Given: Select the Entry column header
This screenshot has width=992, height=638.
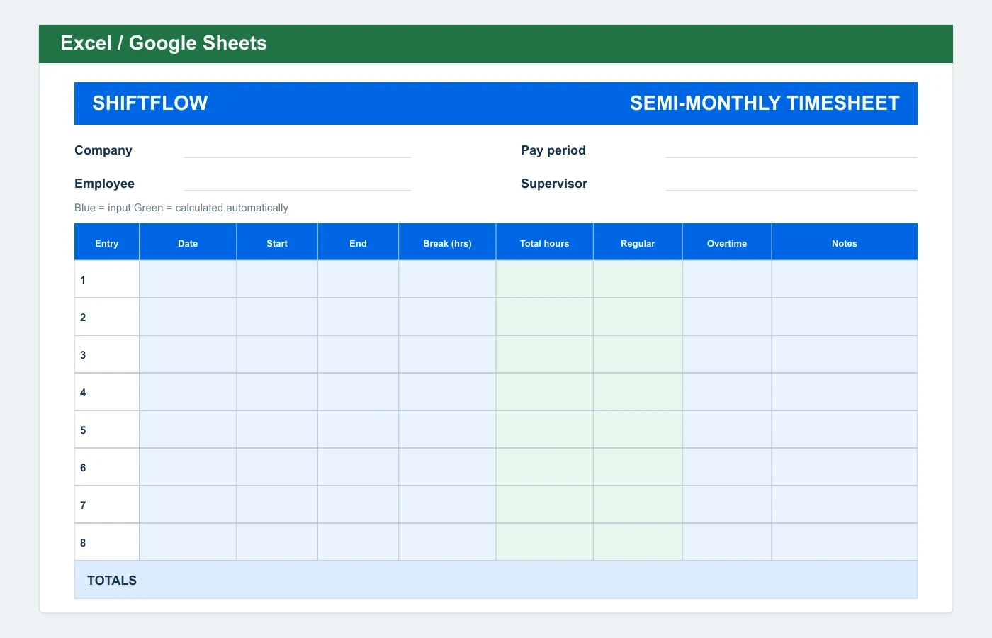Looking at the screenshot, I should pyautogui.click(x=107, y=242).
